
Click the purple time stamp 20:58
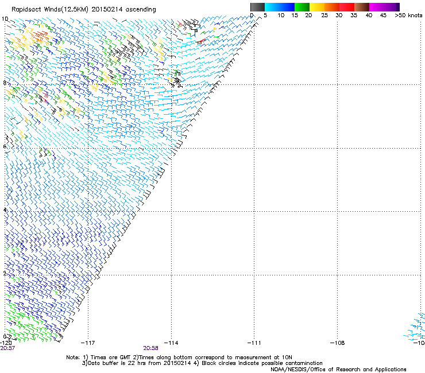(150, 348)
